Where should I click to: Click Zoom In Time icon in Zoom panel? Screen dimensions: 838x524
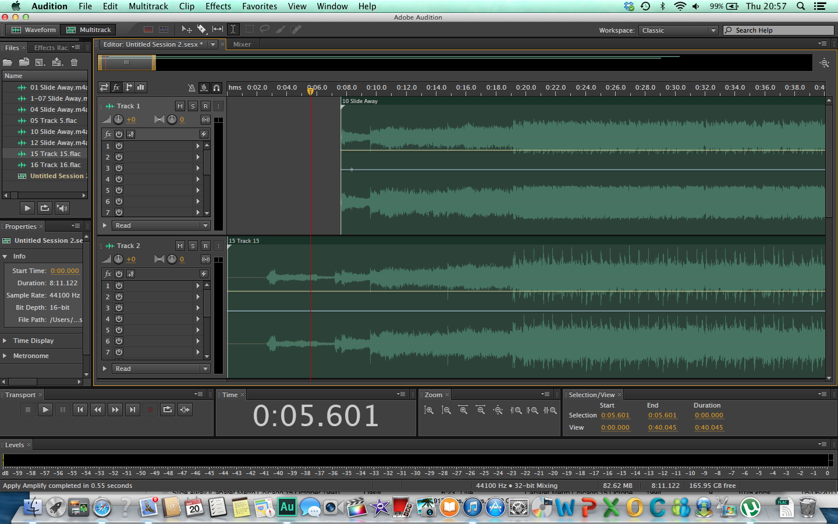pos(463,410)
